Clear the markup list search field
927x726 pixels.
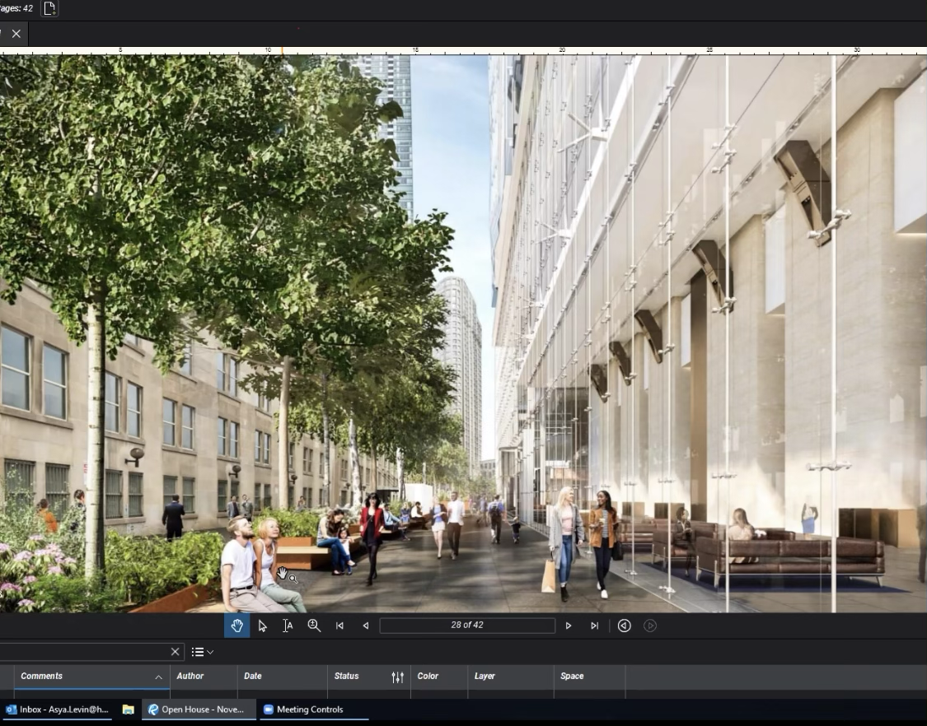(x=175, y=652)
